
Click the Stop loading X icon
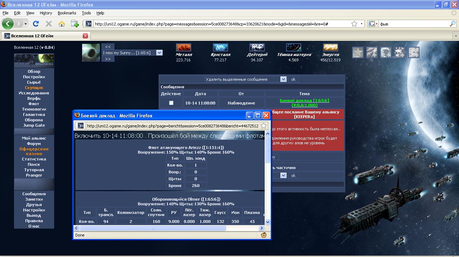click(49, 24)
